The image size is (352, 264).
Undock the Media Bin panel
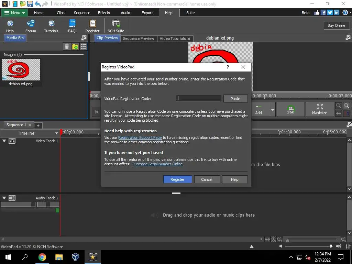pyautogui.click(x=84, y=38)
